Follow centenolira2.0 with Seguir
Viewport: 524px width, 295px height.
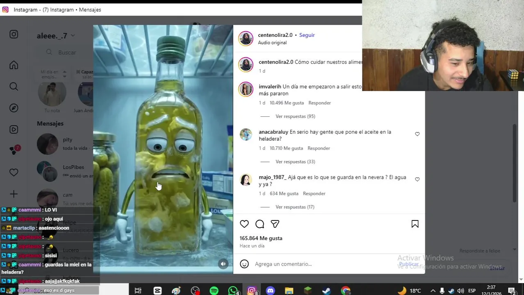(x=307, y=35)
